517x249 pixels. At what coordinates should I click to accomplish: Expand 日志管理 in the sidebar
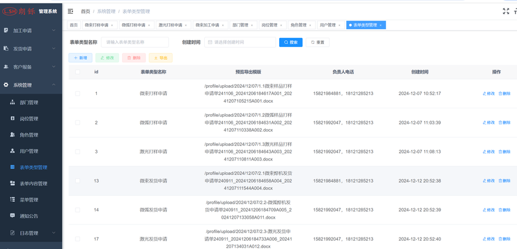tap(31, 234)
